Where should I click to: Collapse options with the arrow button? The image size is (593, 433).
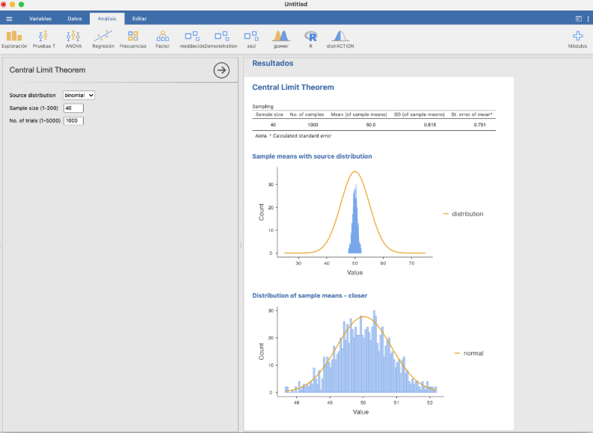tap(221, 70)
